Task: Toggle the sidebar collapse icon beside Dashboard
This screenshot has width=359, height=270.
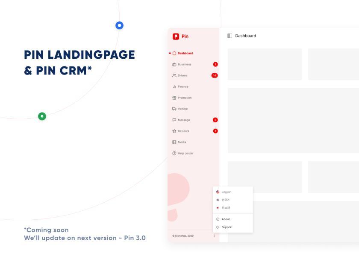Action: 230,36
